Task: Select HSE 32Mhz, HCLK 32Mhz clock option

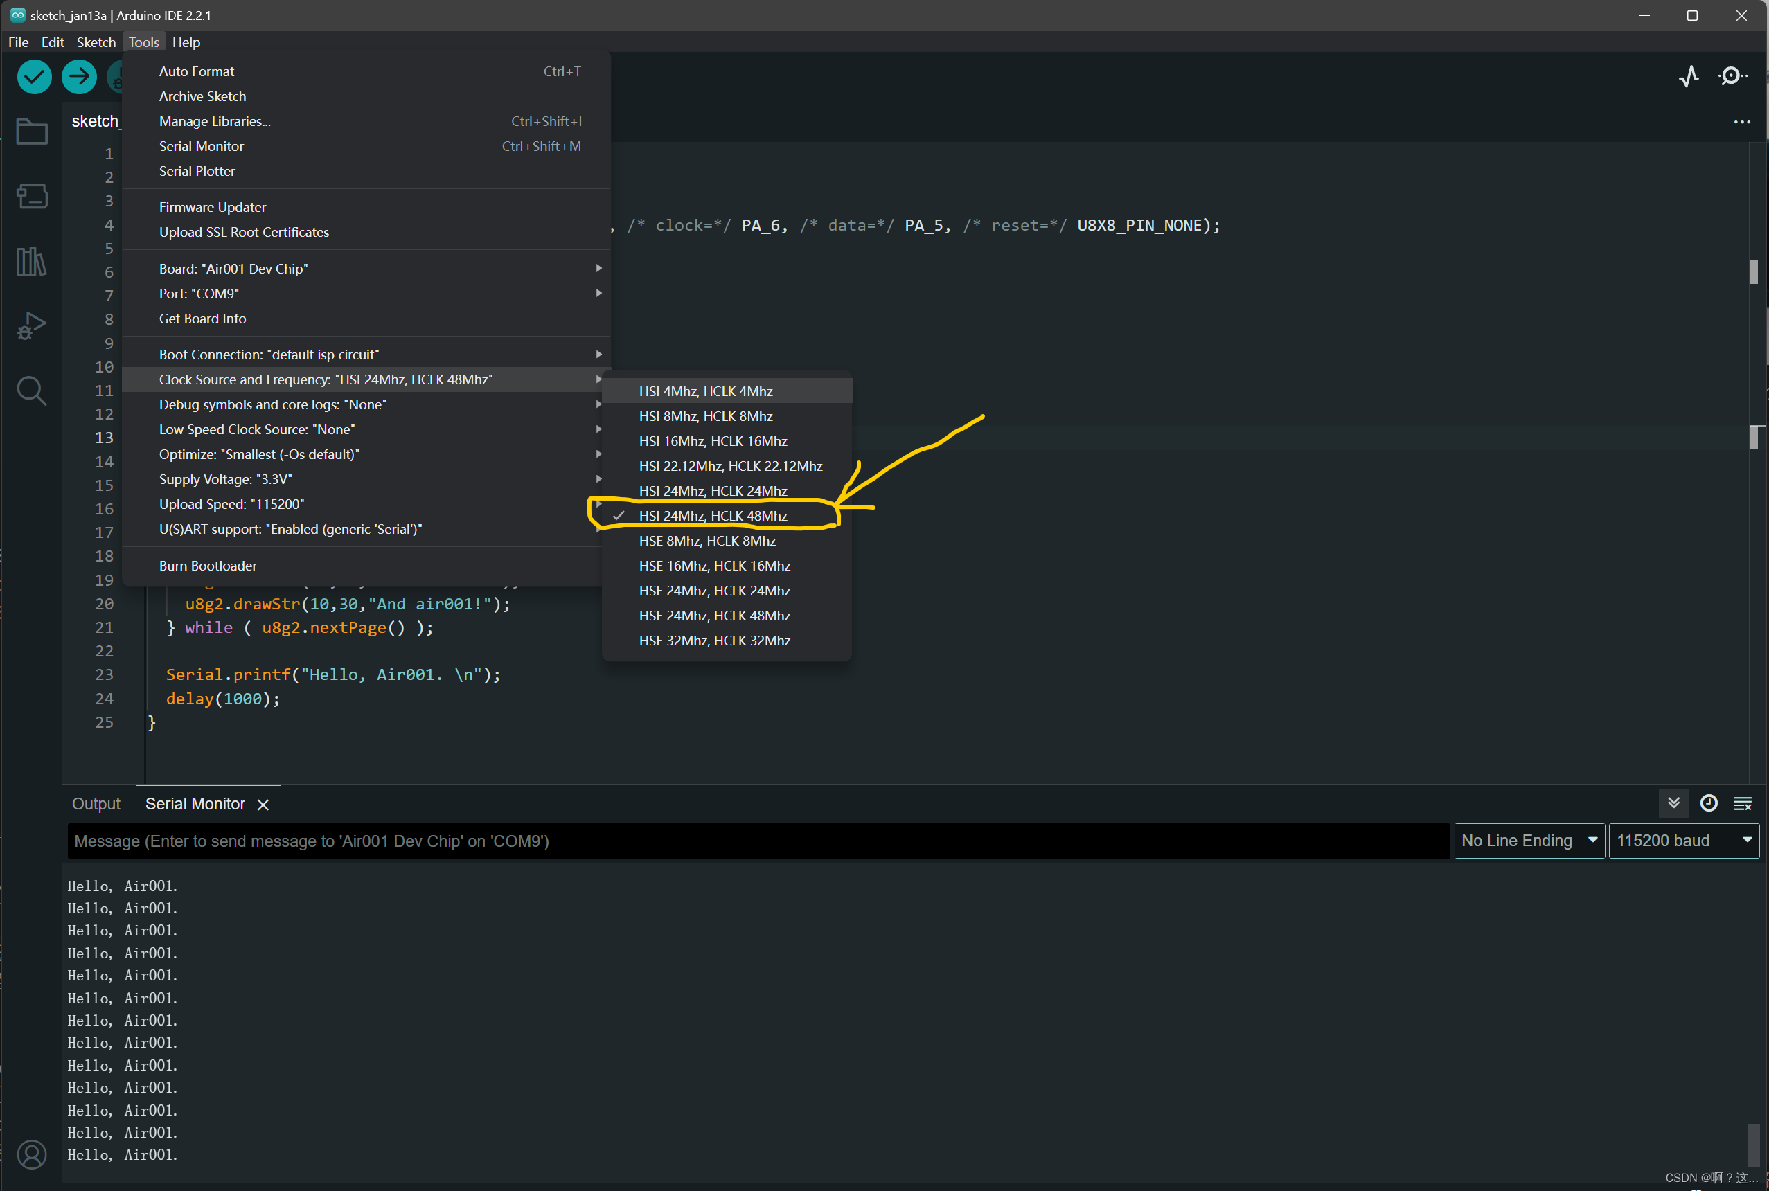Action: (727, 641)
